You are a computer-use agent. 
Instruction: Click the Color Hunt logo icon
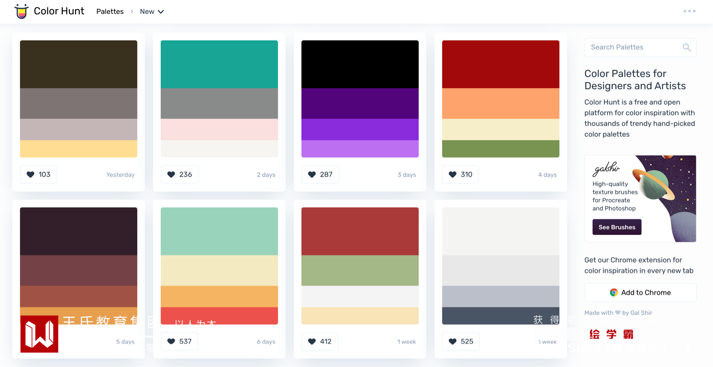point(21,11)
